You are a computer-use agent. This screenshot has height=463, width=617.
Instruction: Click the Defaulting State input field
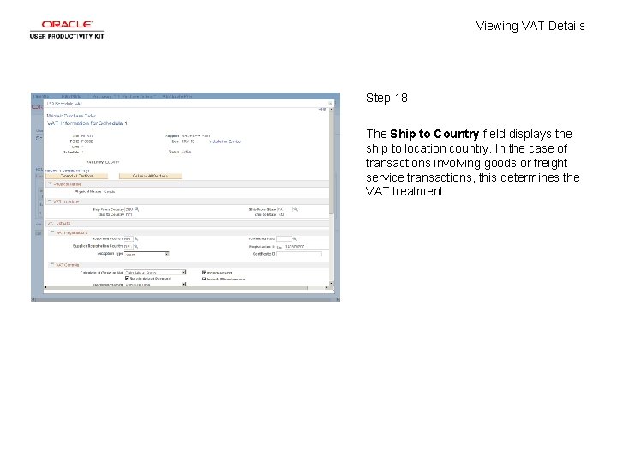(x=284, y=238)
